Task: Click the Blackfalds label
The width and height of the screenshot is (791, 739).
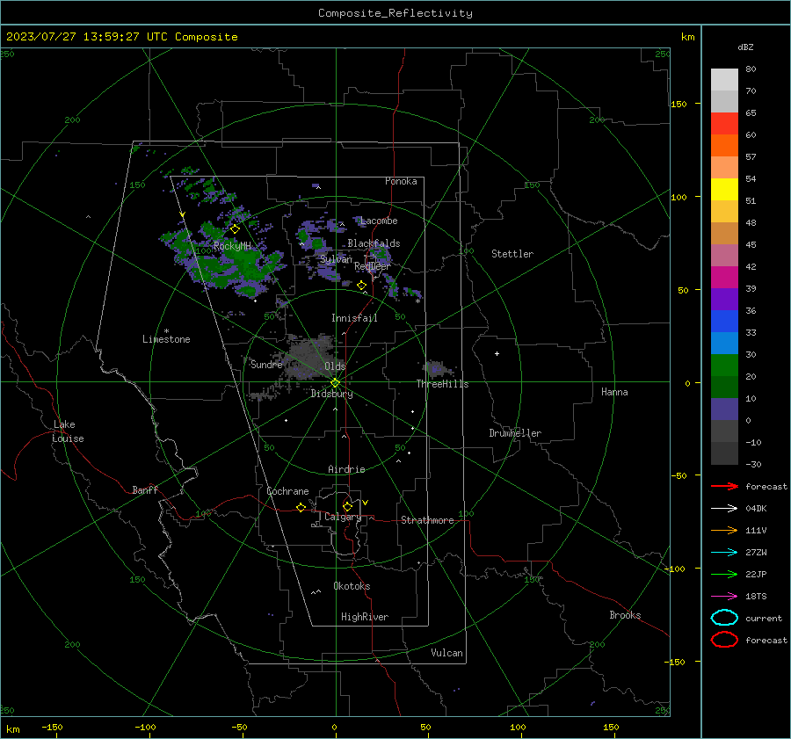Action: coord(374,243)
